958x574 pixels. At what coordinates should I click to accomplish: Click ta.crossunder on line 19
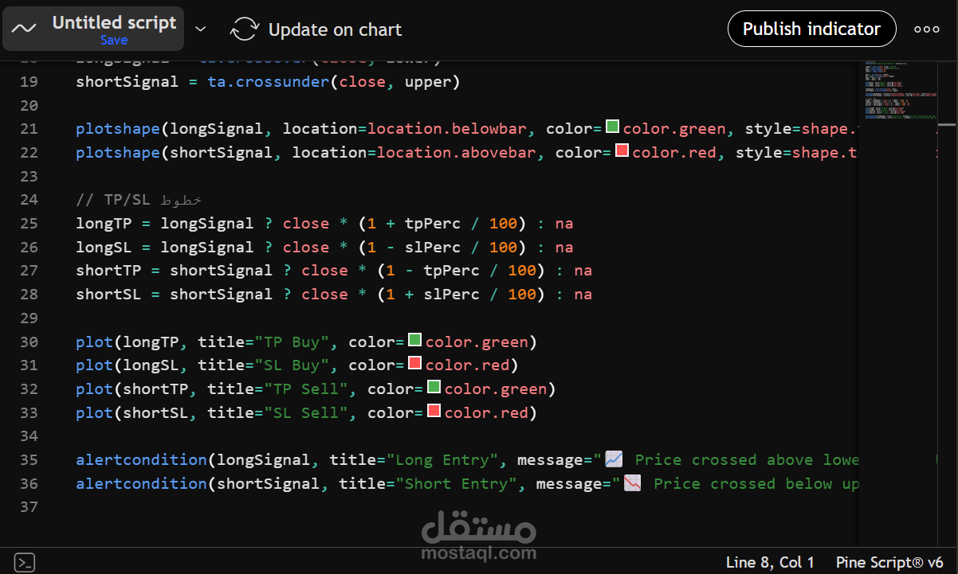[269, 82]
